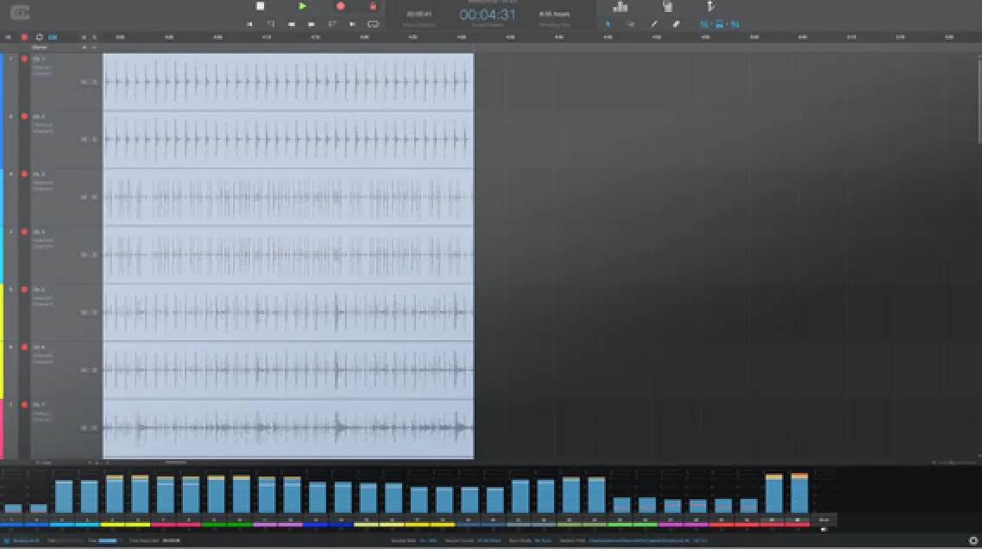
Task: Click the blue highlighted button in the track header
Action: click(53, 37)
